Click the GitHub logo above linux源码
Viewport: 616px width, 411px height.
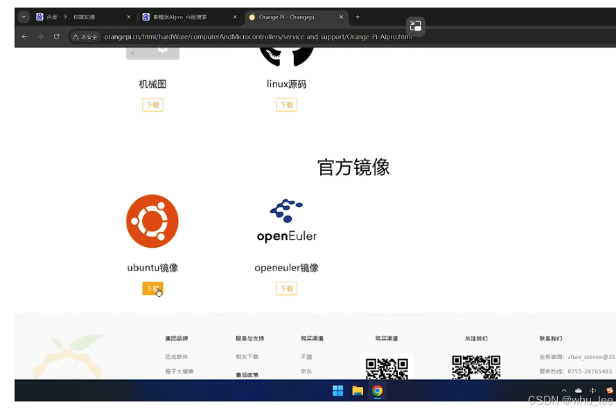point(286,57)
